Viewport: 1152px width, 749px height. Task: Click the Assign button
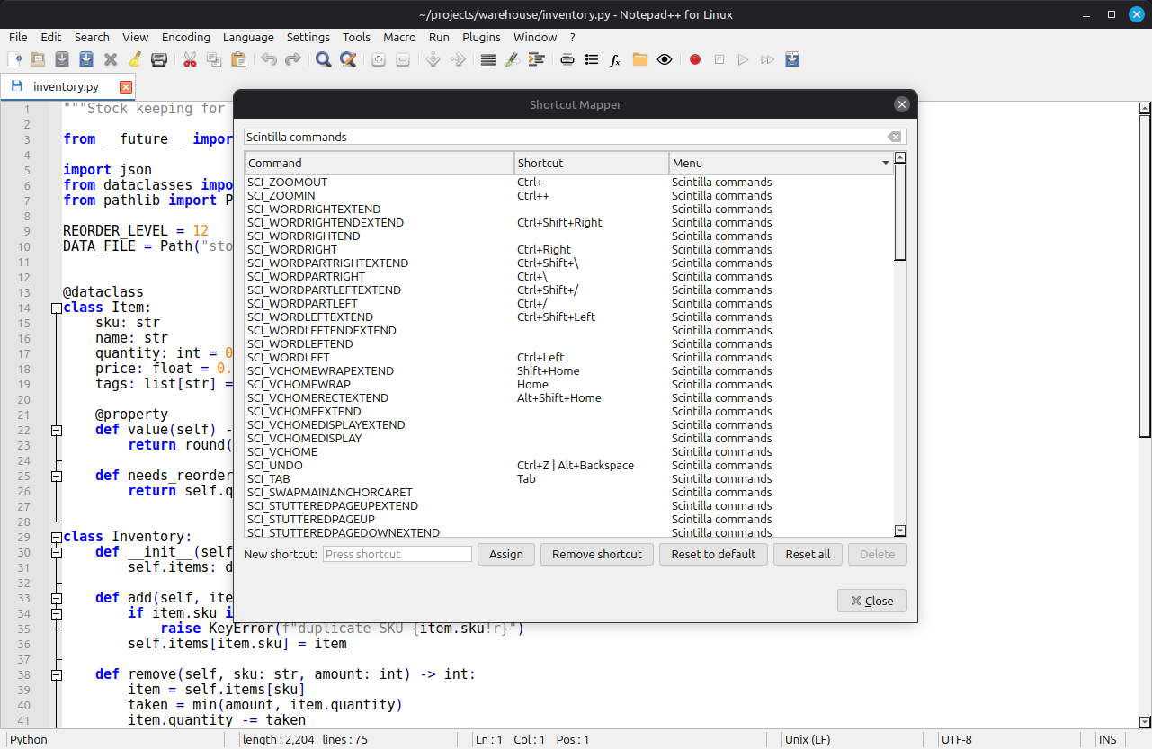coord(506,554)
